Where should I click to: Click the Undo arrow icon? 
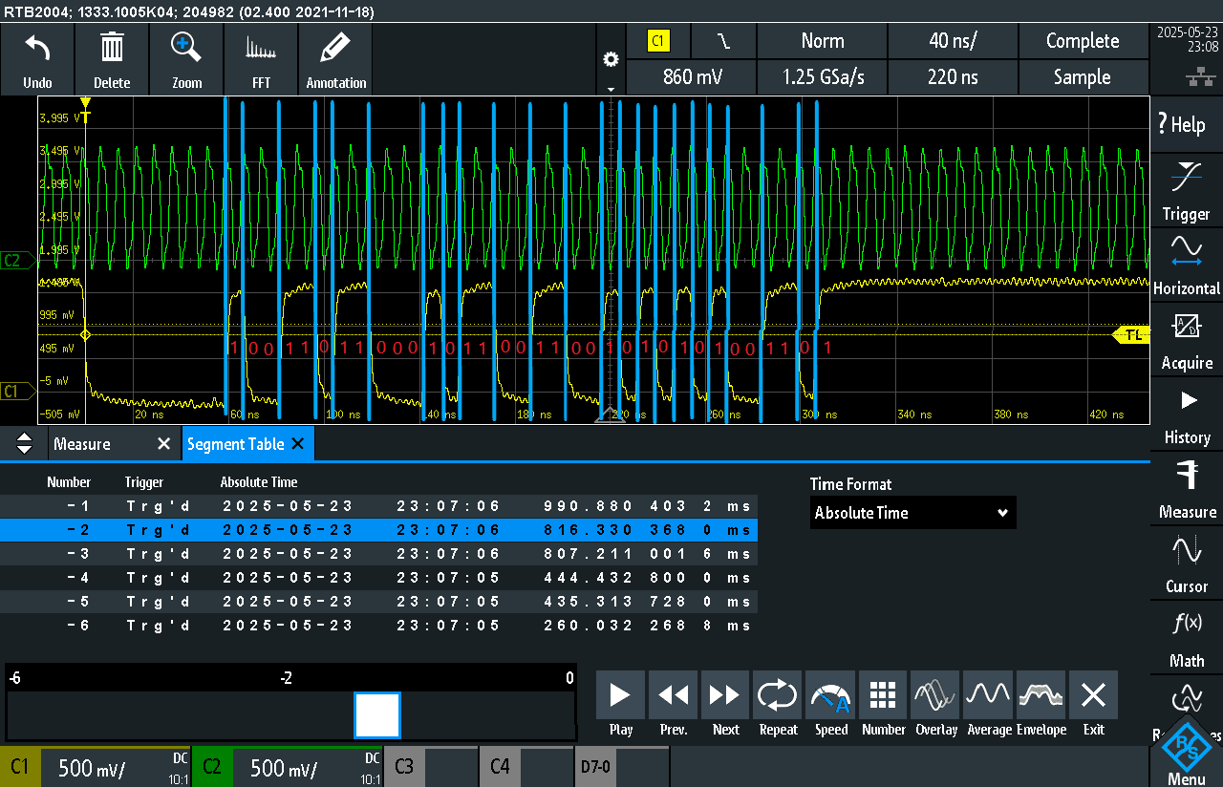pos(37,47)
